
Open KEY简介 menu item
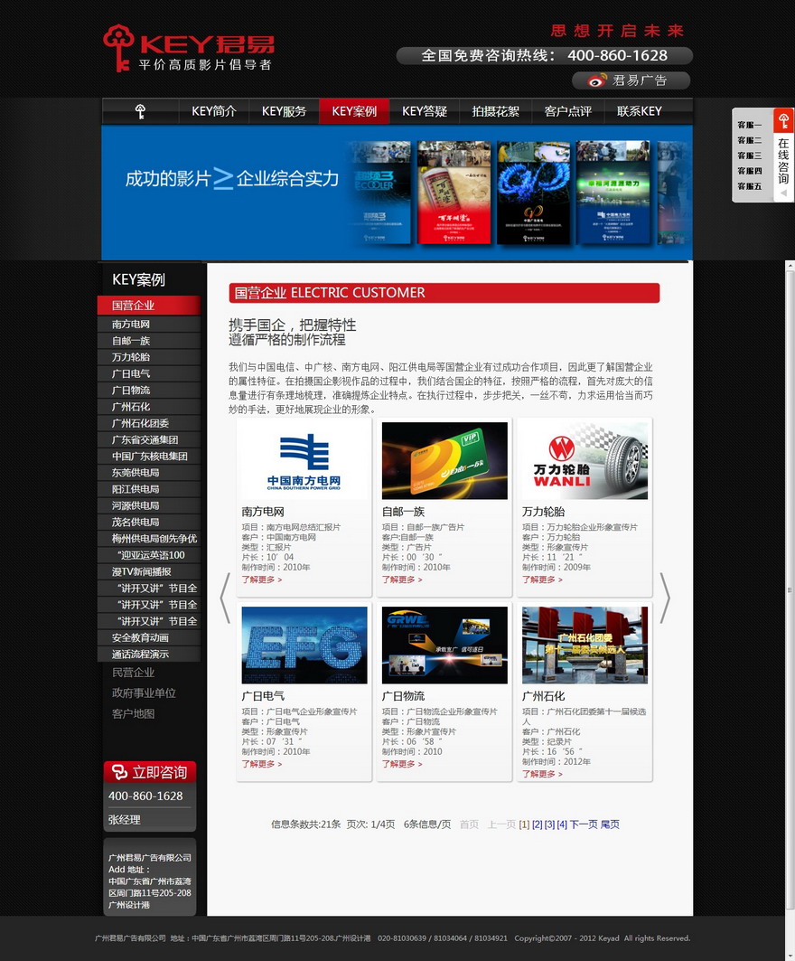(214, 111)
